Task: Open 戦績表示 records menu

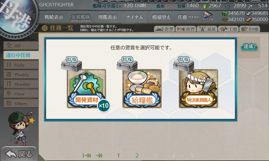Action: click(54, 17)
